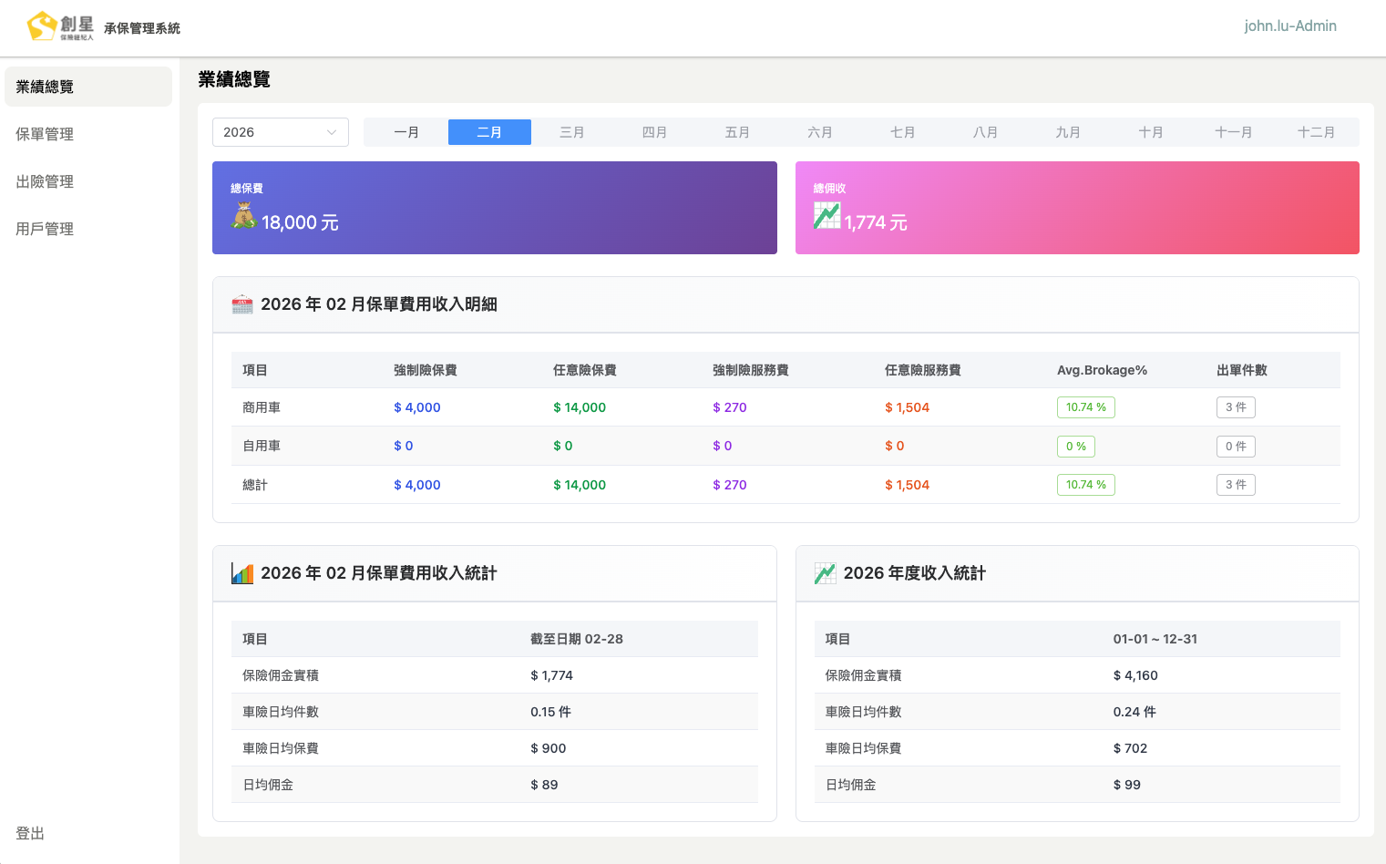1386x864 pixels.
Task: Open 出險管理 in the sidebar
Action: click(x=87, y=181)
